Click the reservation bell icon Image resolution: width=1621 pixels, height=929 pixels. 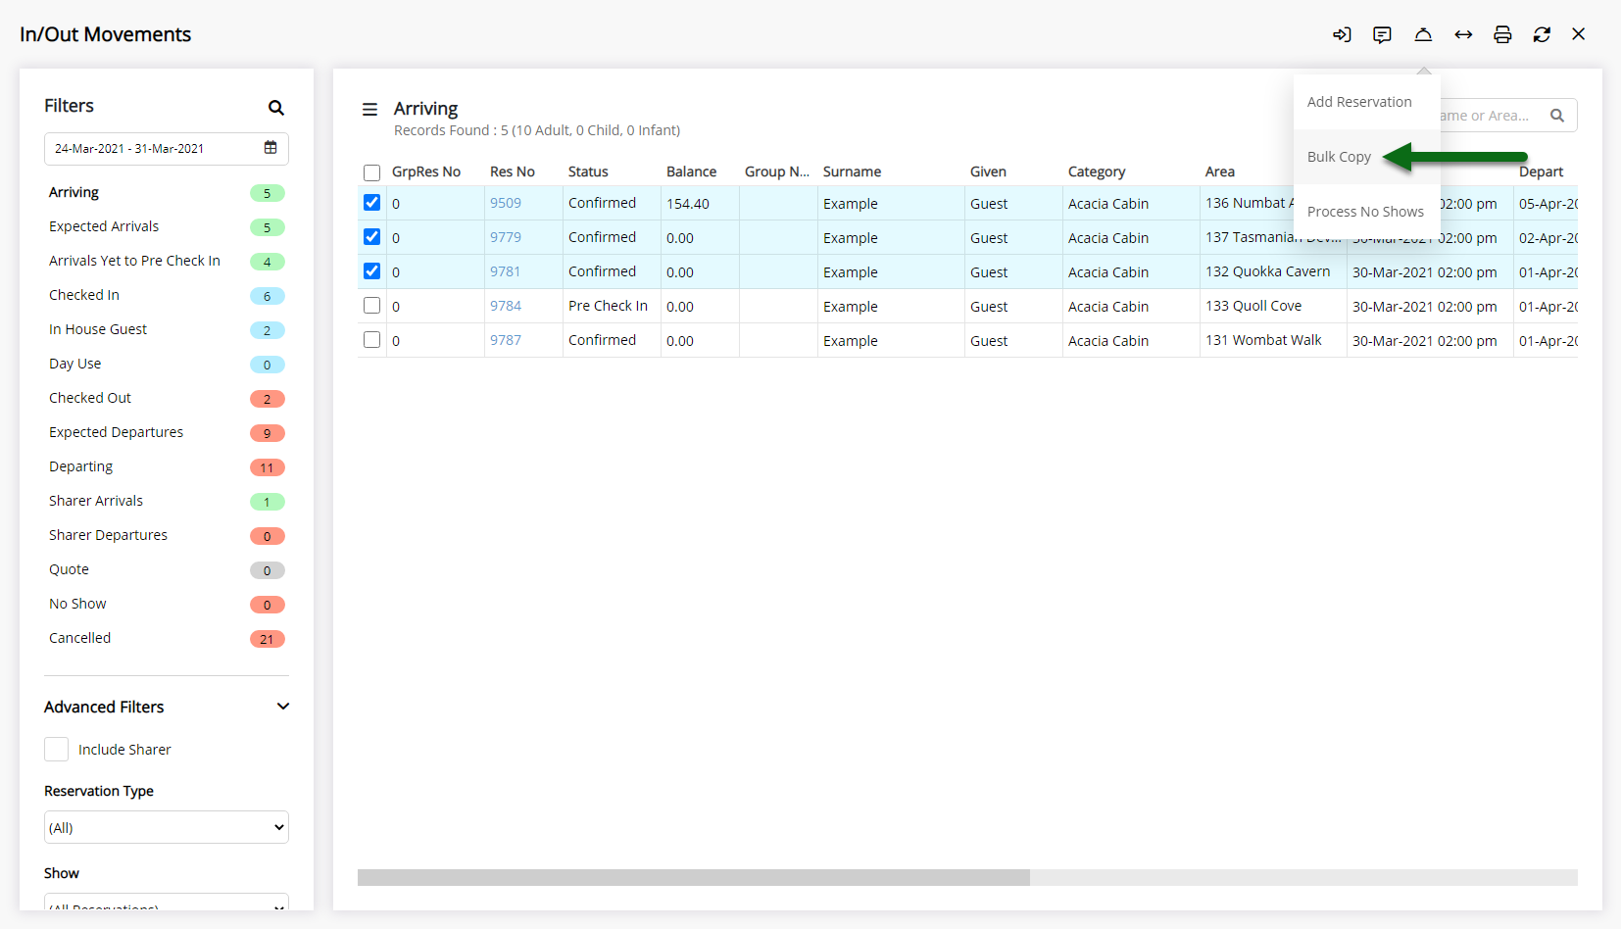[x=1423, y=34]
